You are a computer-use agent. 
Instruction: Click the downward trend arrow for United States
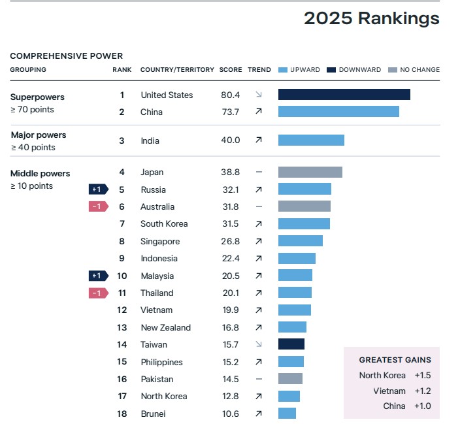259,95
